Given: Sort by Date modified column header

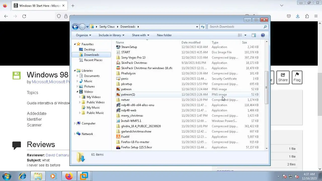Looking at the screenshot, I should [195, 42].
